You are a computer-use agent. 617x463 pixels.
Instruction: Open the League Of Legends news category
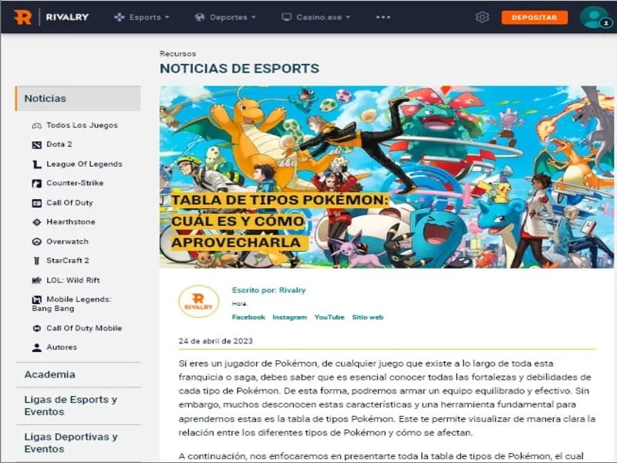click(84, 164)
